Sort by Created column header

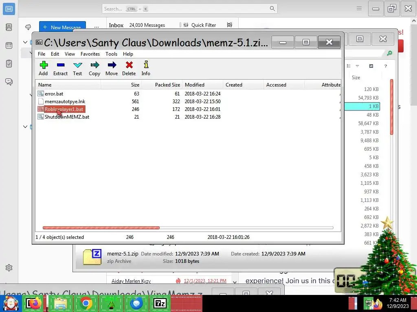coord(244,85)
